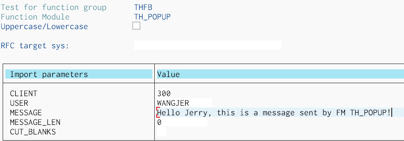The height and width of the screenshot is (141, 404).
Task: Click the USER parameter name
Action: [x=19, y=103]
